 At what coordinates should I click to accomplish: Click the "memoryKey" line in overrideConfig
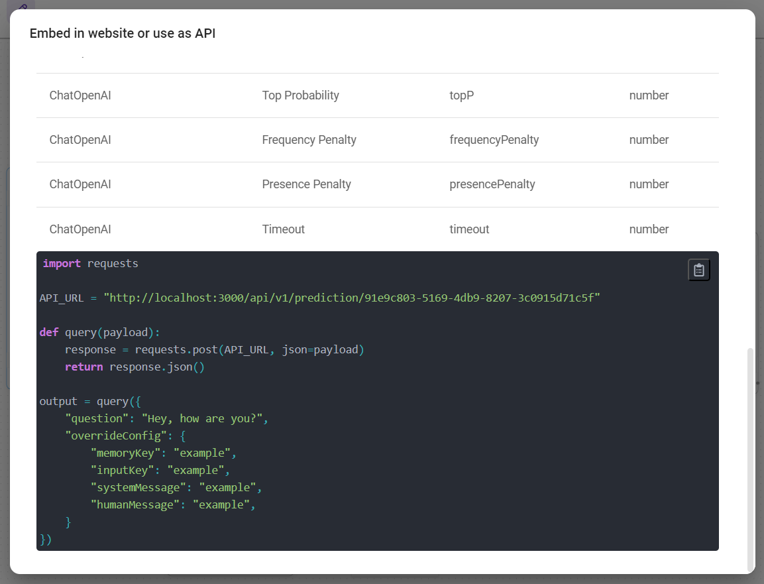[x=163, y=453]
